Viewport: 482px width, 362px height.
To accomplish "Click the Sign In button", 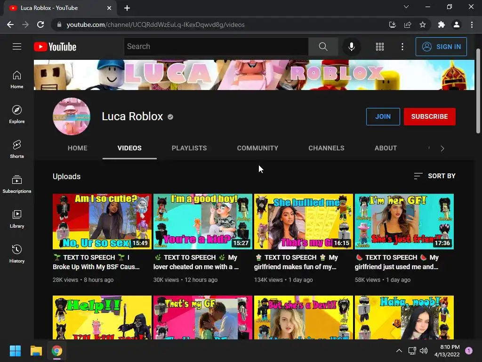I will click(441, 47).
